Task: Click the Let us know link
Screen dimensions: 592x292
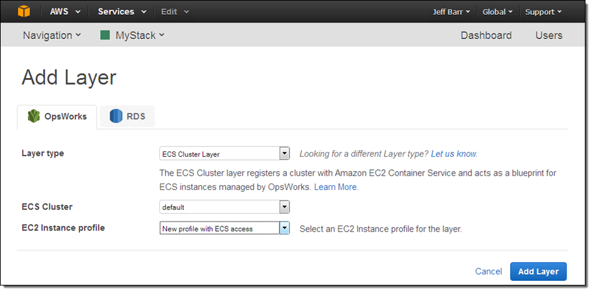Action: (x=453, y=154)
